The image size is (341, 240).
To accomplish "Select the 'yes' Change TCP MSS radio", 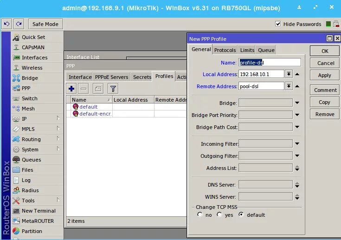I will [219, 214].
